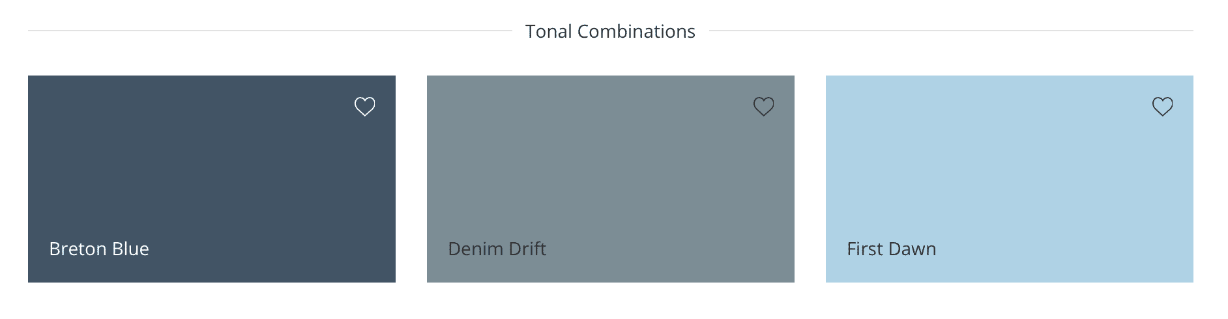
Task: Toggle the favorite heart on the grey-blue card
Action: click(764, 106)
